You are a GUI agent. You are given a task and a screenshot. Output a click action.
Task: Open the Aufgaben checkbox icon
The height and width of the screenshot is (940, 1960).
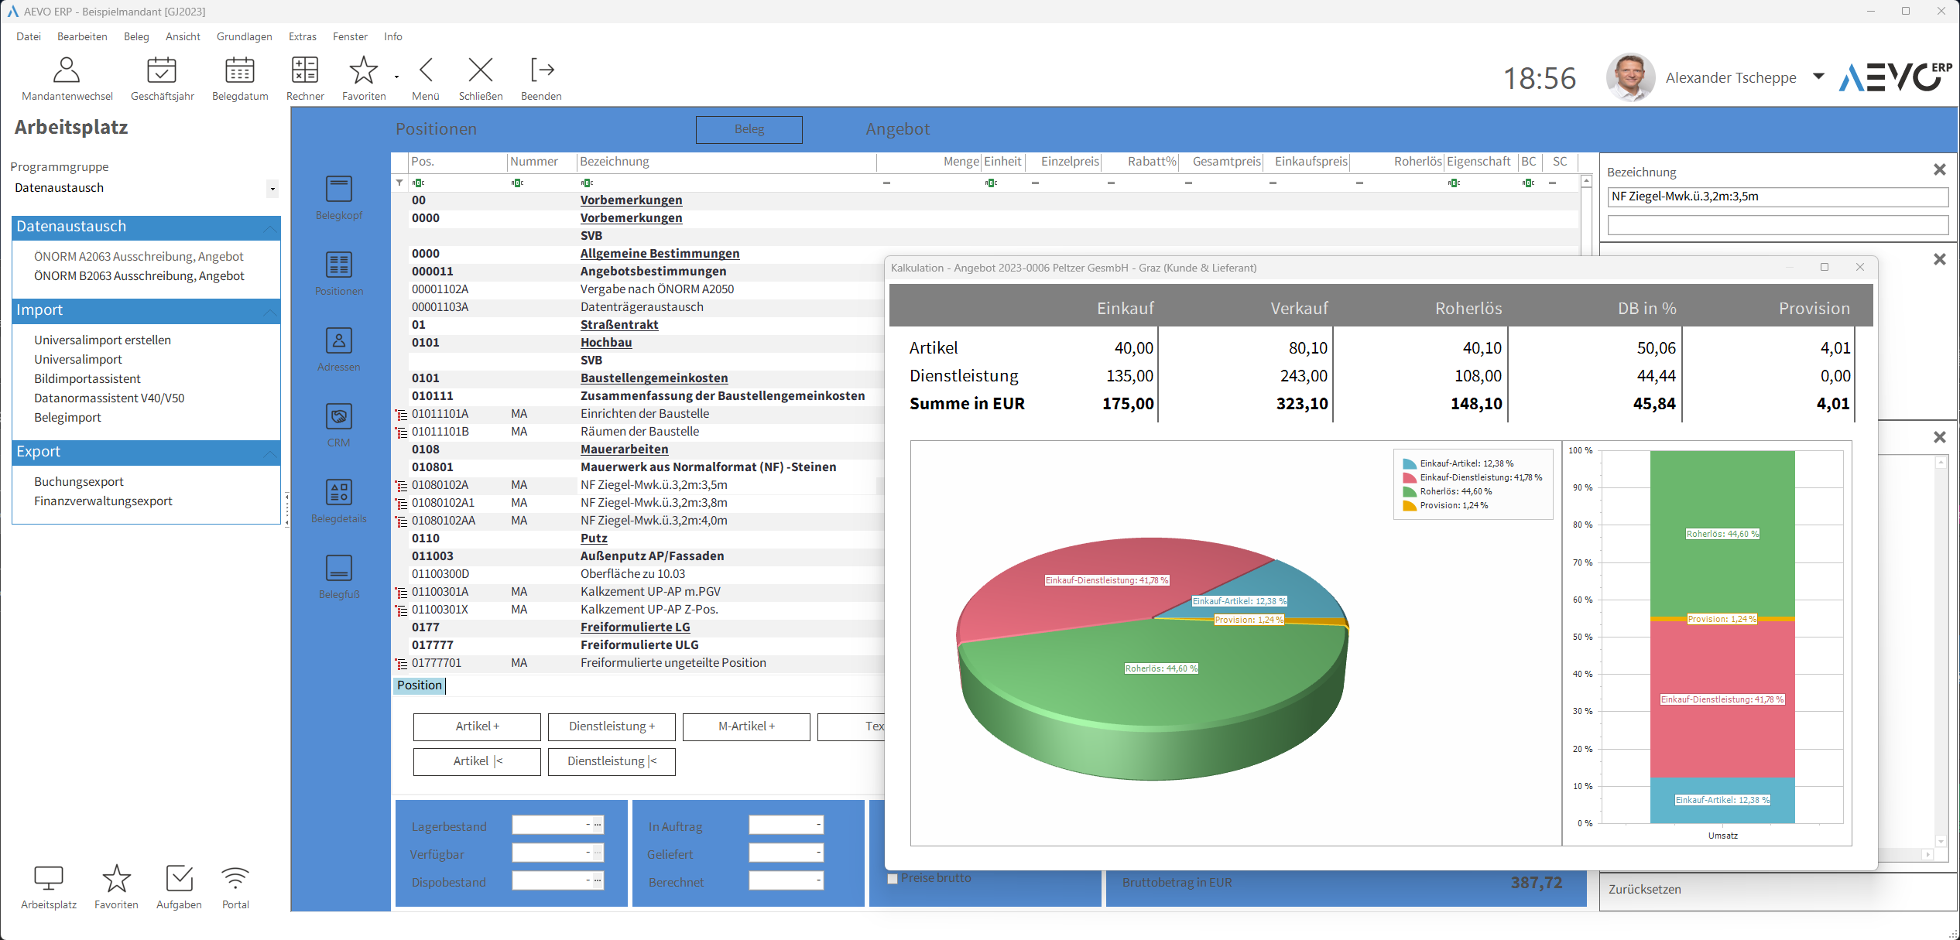(179, 878)
